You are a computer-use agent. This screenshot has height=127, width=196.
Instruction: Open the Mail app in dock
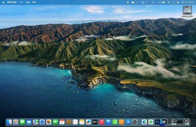[x=29, y=122]
